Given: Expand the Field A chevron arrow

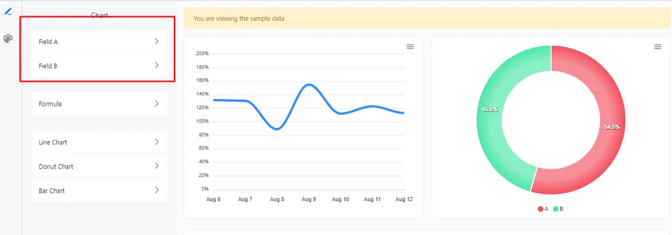Looking at the screenshot, I should (x=157, y=42).
